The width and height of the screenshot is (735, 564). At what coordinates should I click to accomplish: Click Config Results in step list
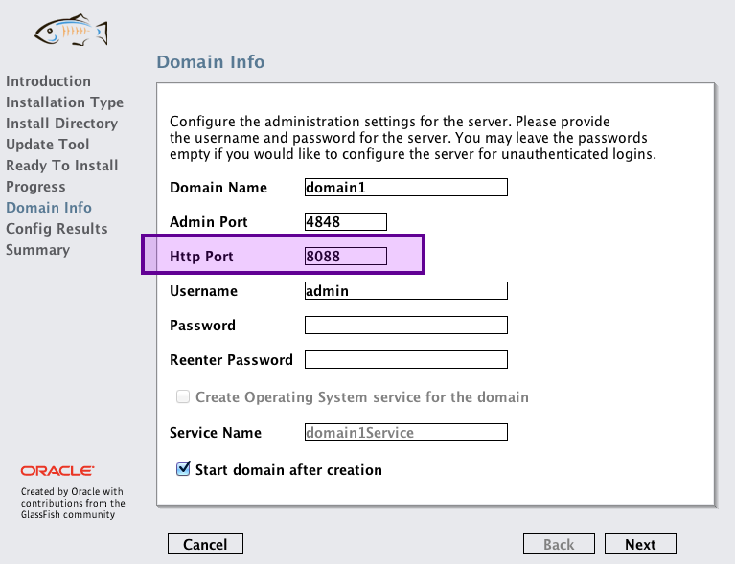tap(57, 229)
